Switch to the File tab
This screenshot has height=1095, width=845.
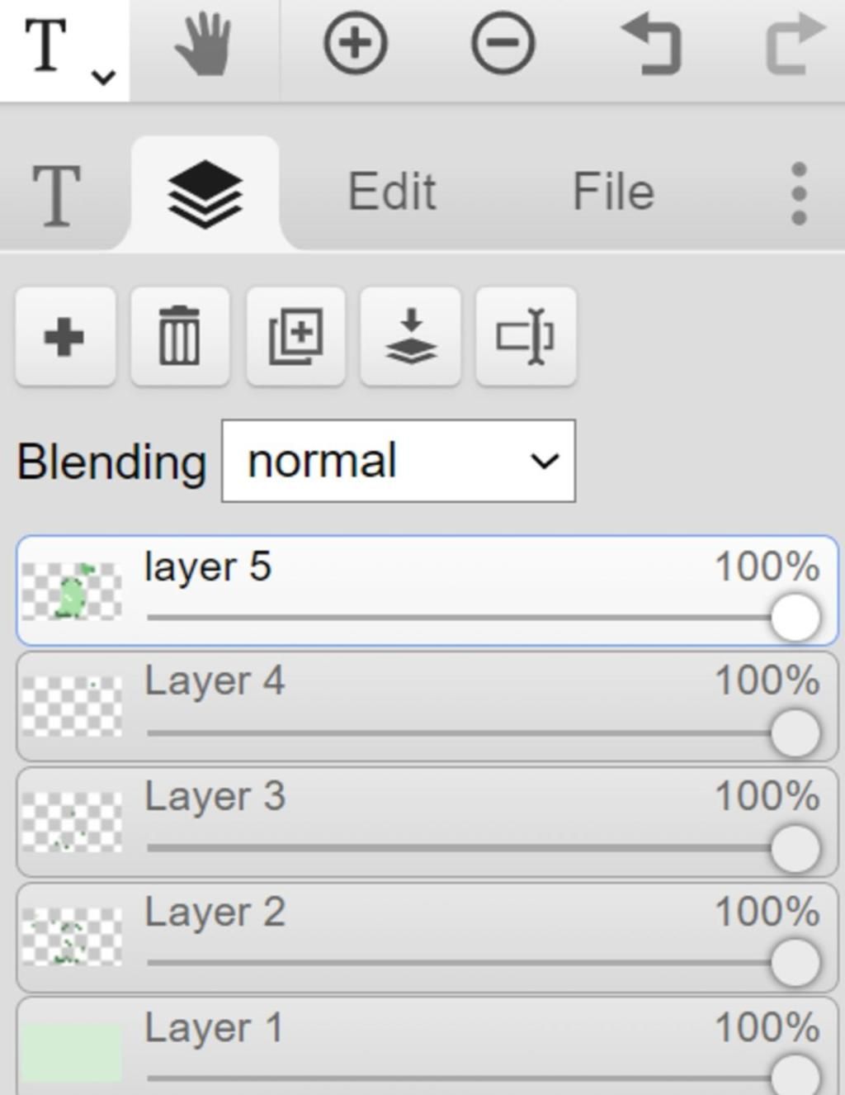[613, 192]
